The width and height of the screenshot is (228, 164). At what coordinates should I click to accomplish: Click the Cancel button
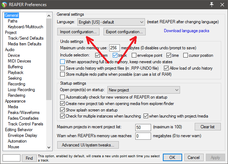[x=194, y=158]
